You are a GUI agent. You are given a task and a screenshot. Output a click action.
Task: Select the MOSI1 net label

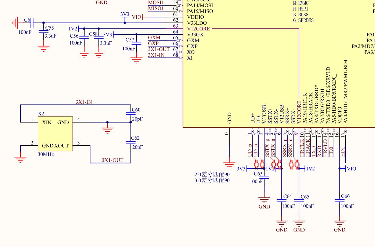click(x=156, y=3)
